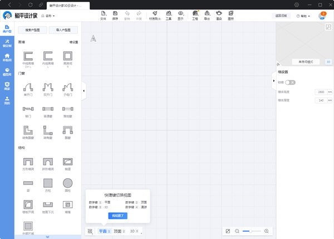
Task: Toggle the 吸附 snap switch
Action: pyautogui.click(x=289, y=82)
